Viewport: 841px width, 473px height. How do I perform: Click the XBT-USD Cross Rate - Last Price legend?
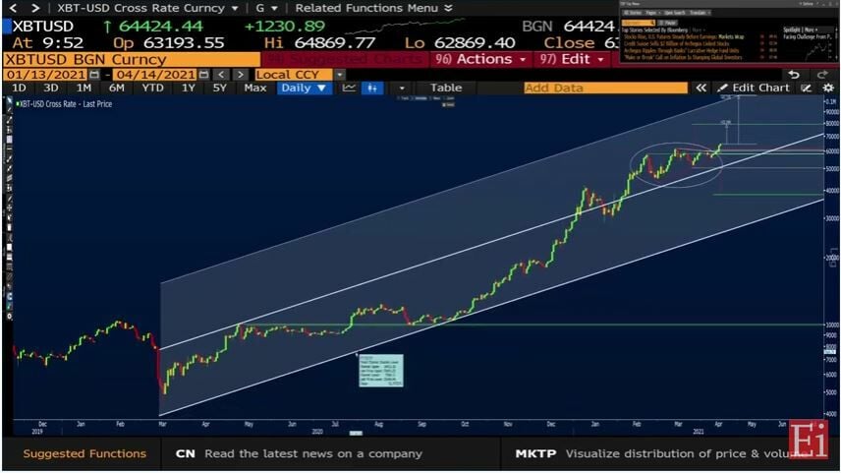[66, 104]
